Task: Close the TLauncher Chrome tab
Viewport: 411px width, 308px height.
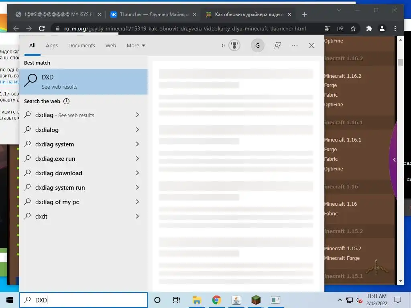Action: click(x=195, y=15)
